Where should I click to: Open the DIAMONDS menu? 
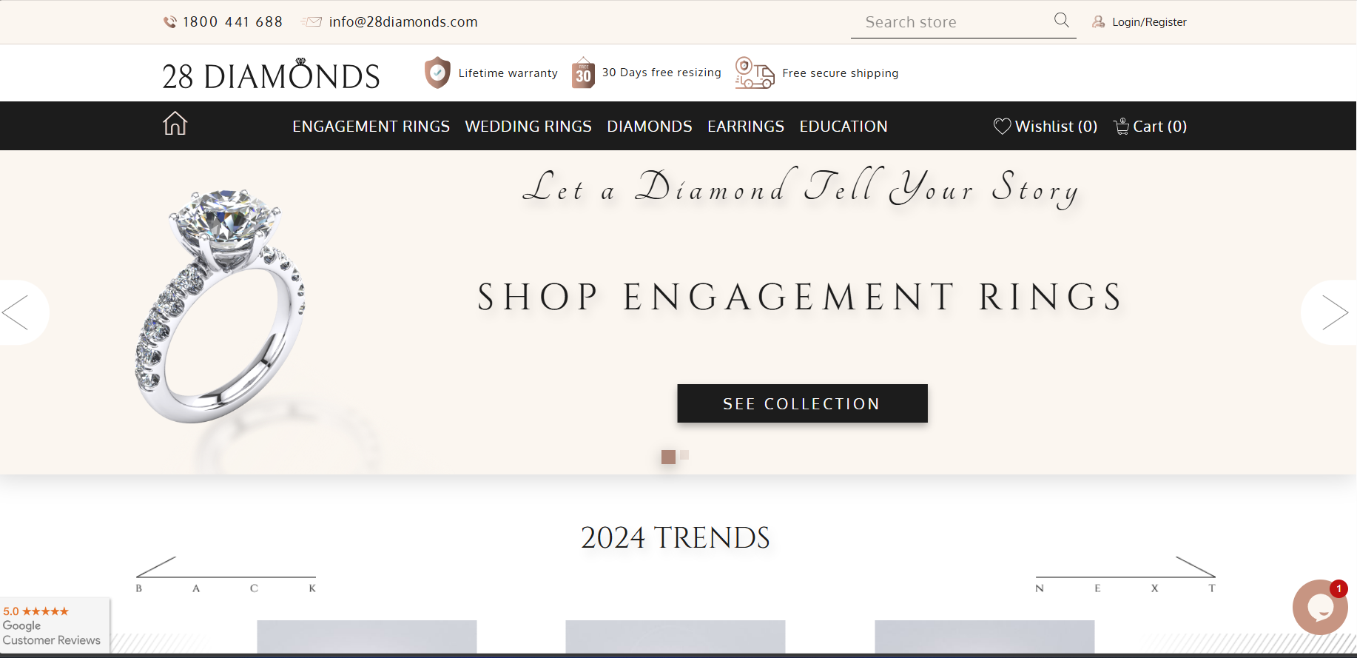[650, 127]
